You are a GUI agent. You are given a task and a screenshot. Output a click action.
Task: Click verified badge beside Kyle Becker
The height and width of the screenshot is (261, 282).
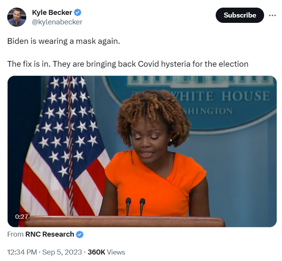point(77,13)
